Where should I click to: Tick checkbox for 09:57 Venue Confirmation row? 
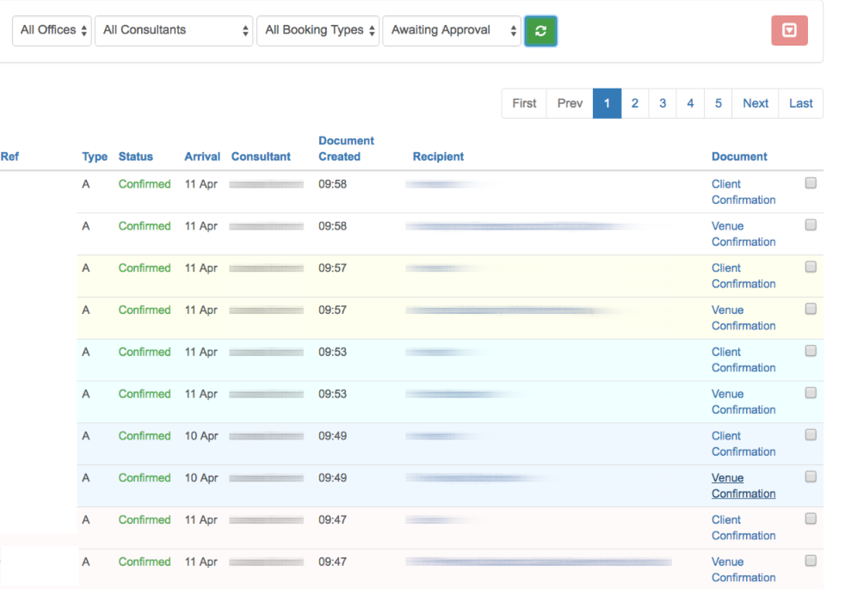(811, 309)
